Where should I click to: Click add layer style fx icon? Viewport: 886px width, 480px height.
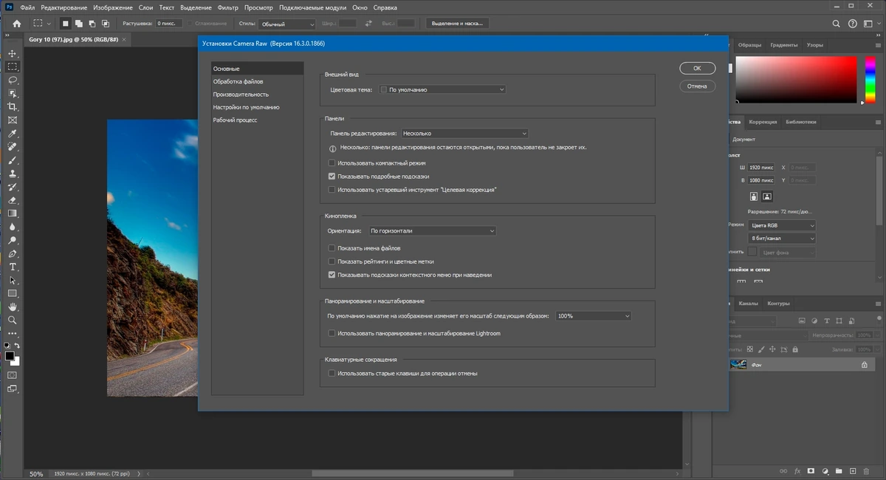pyautogui.click(x=797, y=470)
